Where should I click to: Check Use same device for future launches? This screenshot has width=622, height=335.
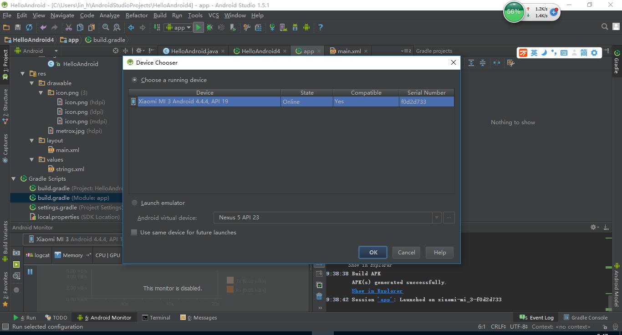(134, 232)
